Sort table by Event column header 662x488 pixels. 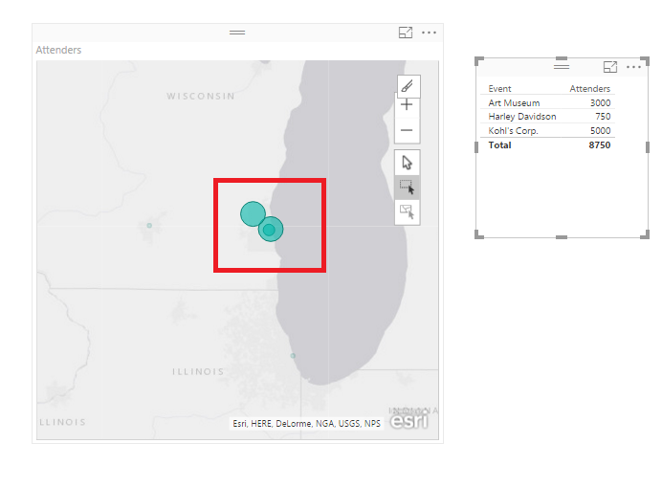point(499,89)
